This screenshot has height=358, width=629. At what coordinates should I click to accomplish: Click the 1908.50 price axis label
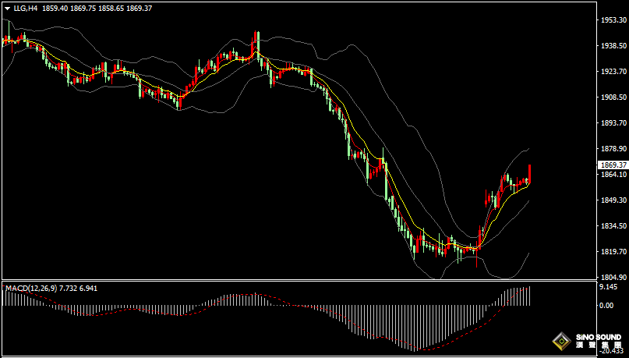coord(613,97)
